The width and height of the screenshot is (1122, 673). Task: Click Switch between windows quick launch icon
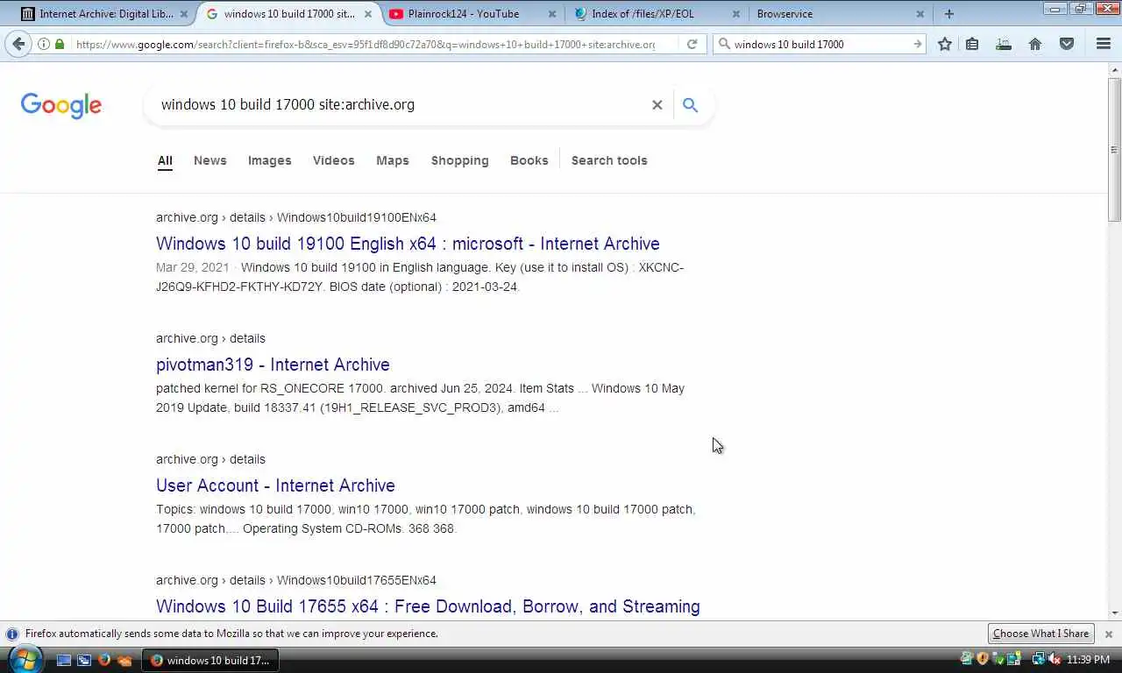[84, 660]
